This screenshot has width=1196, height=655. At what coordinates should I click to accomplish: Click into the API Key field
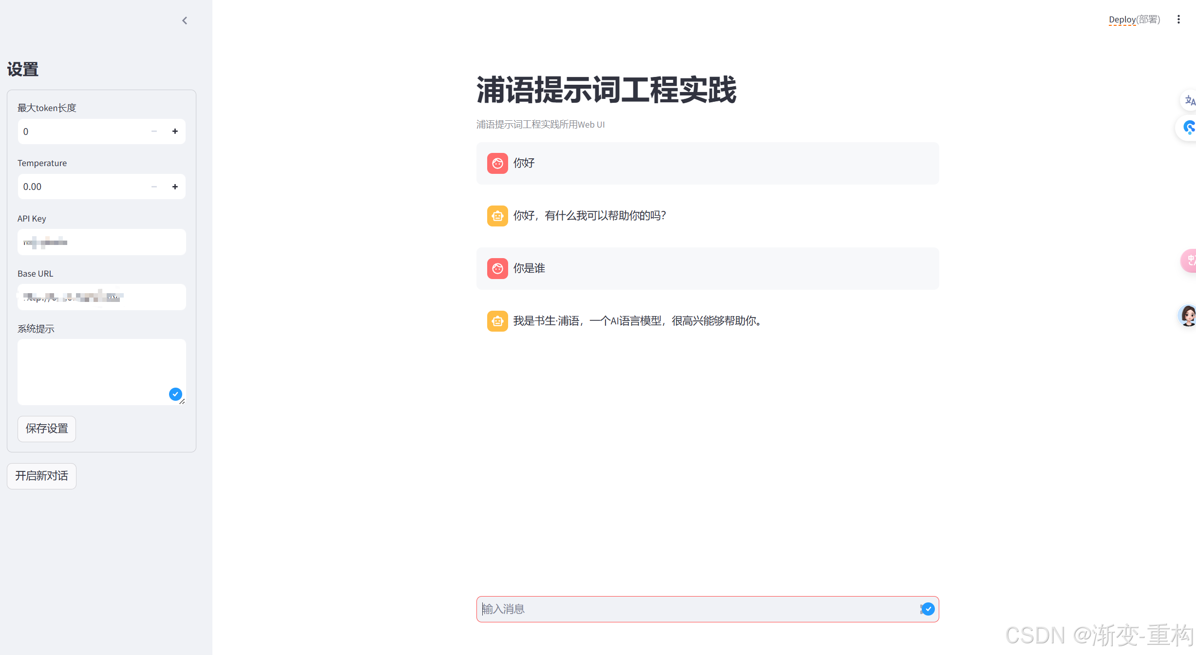pyautogui.click(x=101, y=242)
